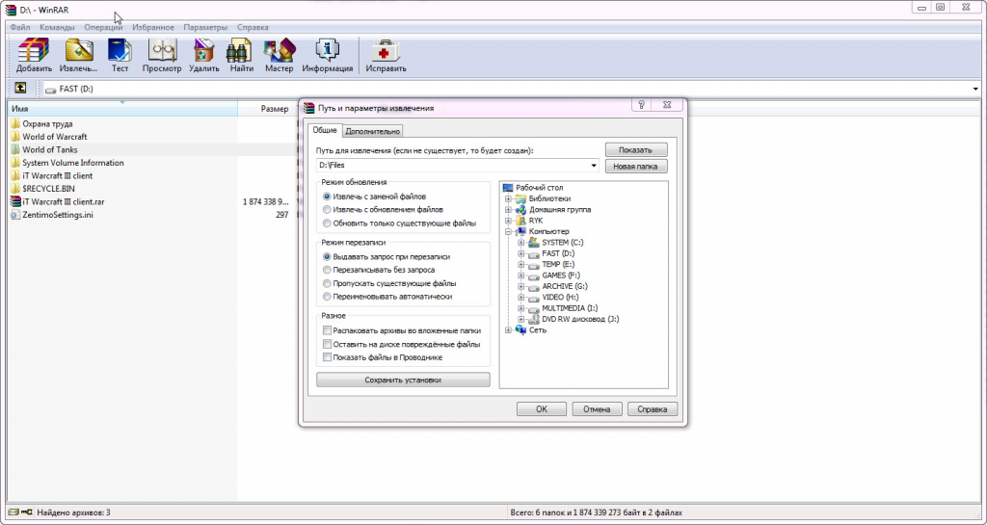The image size is (987, 525).
Task: Select DVD RW дисковод (J:) drive
Action: [574, 319]
